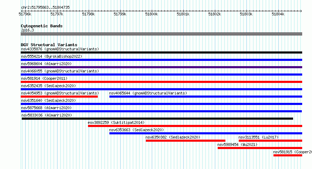Click the blue nsv6353663 variant bar

tap(206, 133)
